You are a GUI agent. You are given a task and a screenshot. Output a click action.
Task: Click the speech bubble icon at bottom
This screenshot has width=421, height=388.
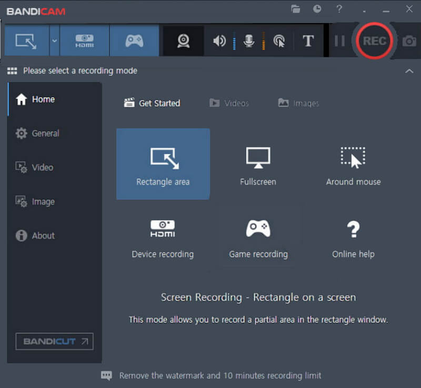(106, 375)
